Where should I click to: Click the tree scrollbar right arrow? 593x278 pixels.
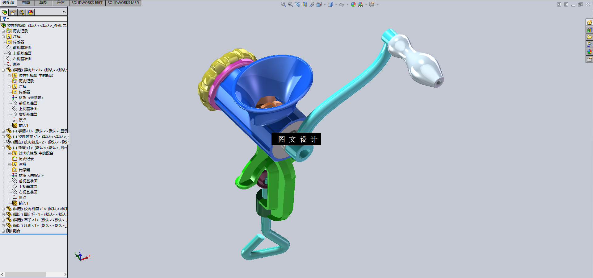[x=65, y=274]
